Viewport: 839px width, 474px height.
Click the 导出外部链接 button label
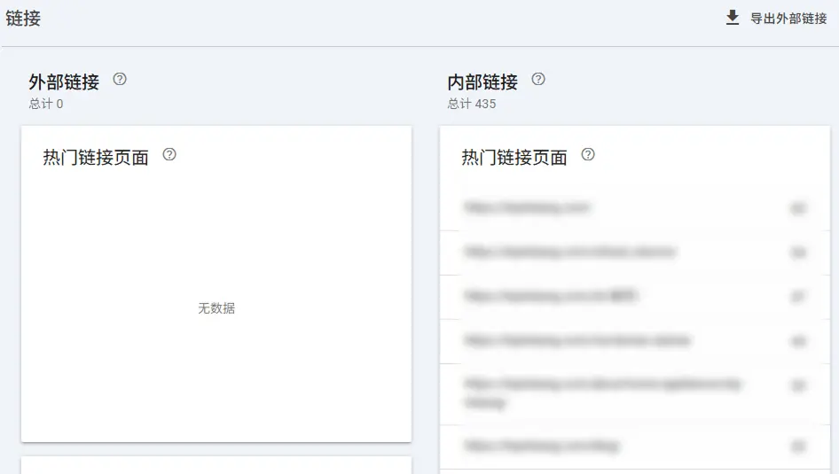pyautogui.click(x=788, y=19)
